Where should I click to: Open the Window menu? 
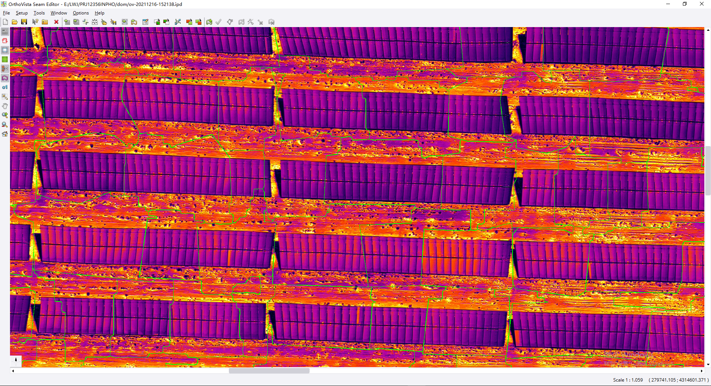click(x=59, y=13)
